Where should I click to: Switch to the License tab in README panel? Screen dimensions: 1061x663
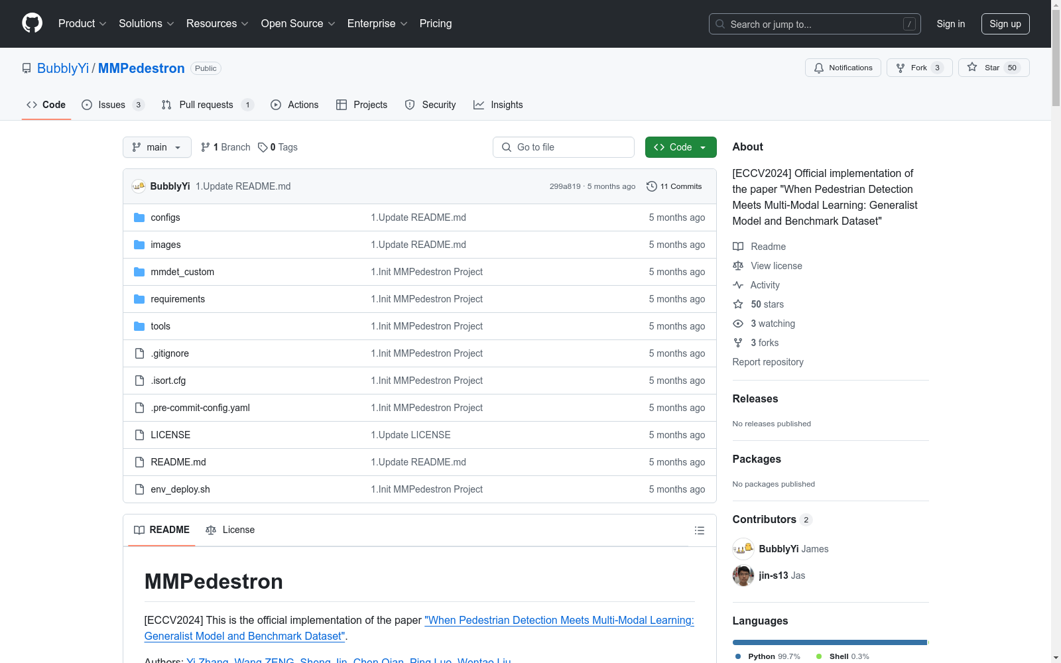pyautogui.click(x=230, y=530)
